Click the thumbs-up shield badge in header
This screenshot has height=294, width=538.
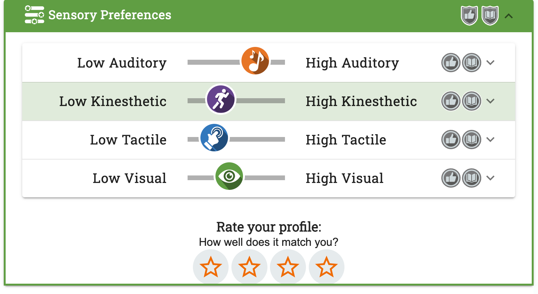pos(469,15)
